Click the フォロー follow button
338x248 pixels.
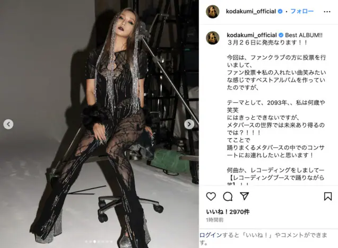tap(302, 11)
